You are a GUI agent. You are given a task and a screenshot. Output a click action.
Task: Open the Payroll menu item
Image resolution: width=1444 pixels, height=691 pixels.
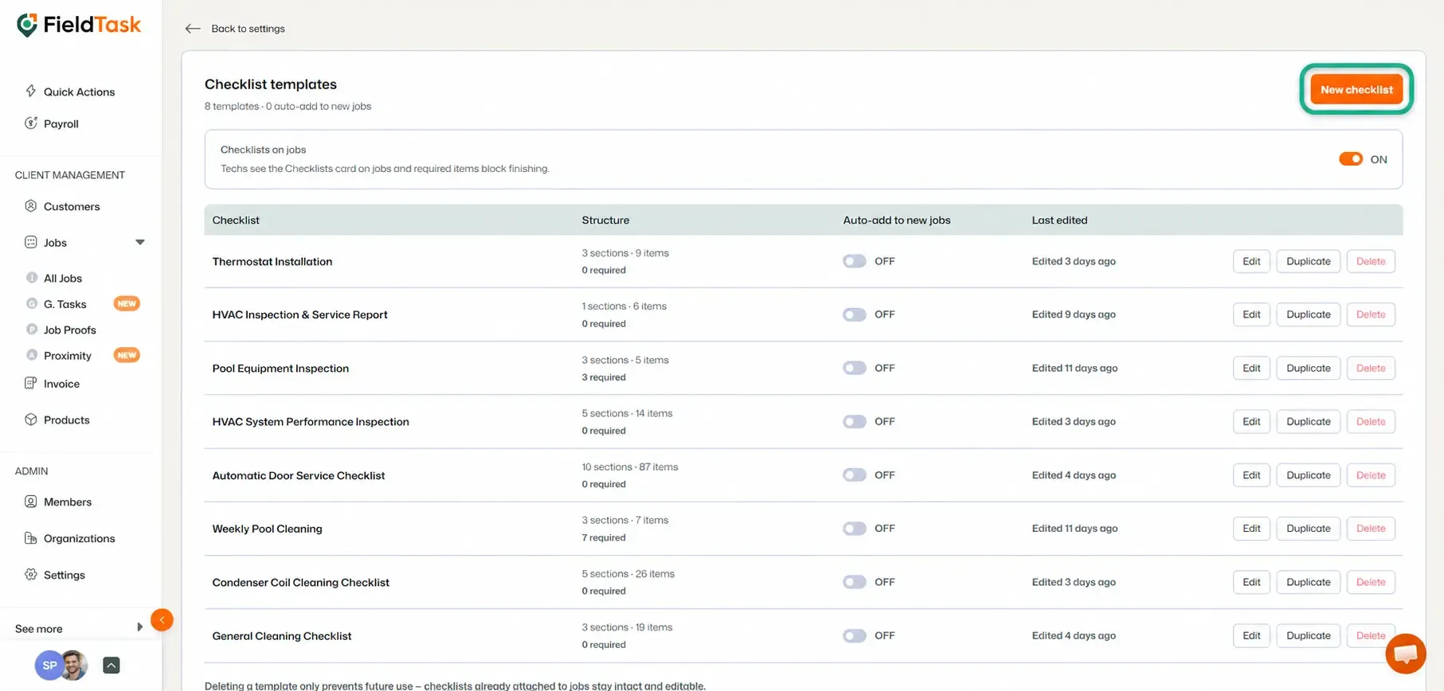[x=61, y=123]
